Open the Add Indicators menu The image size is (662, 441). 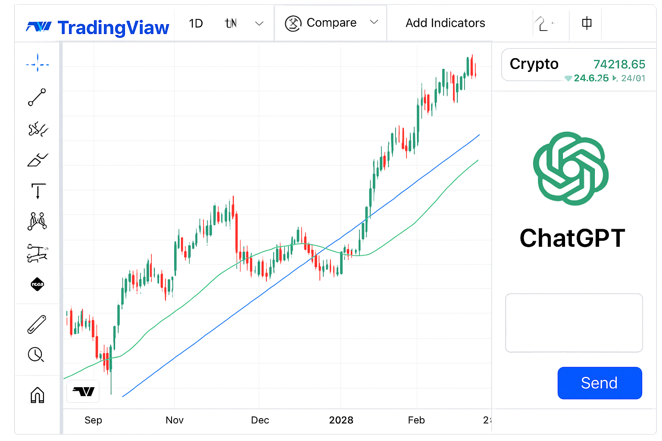(x=445, y=23)
